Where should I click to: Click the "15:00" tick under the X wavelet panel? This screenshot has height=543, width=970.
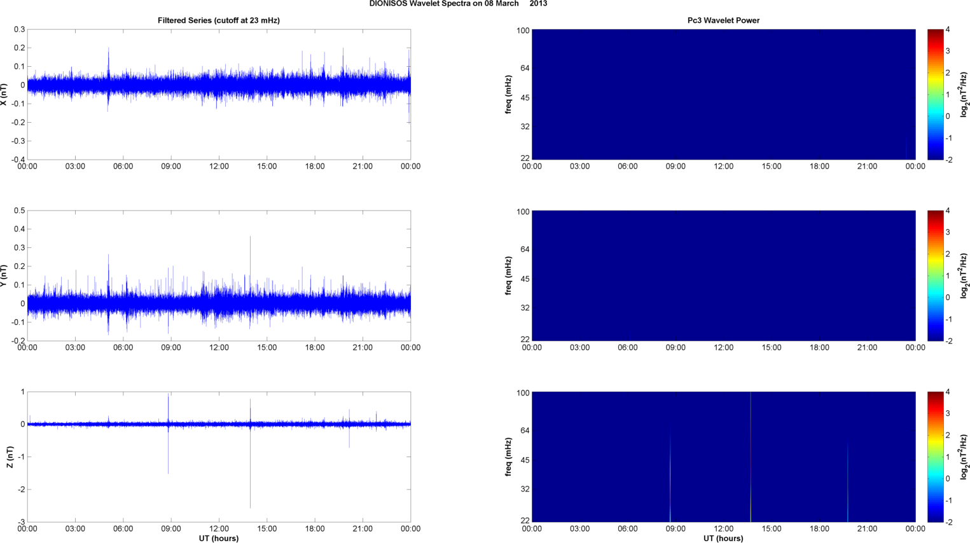[772, 167]
